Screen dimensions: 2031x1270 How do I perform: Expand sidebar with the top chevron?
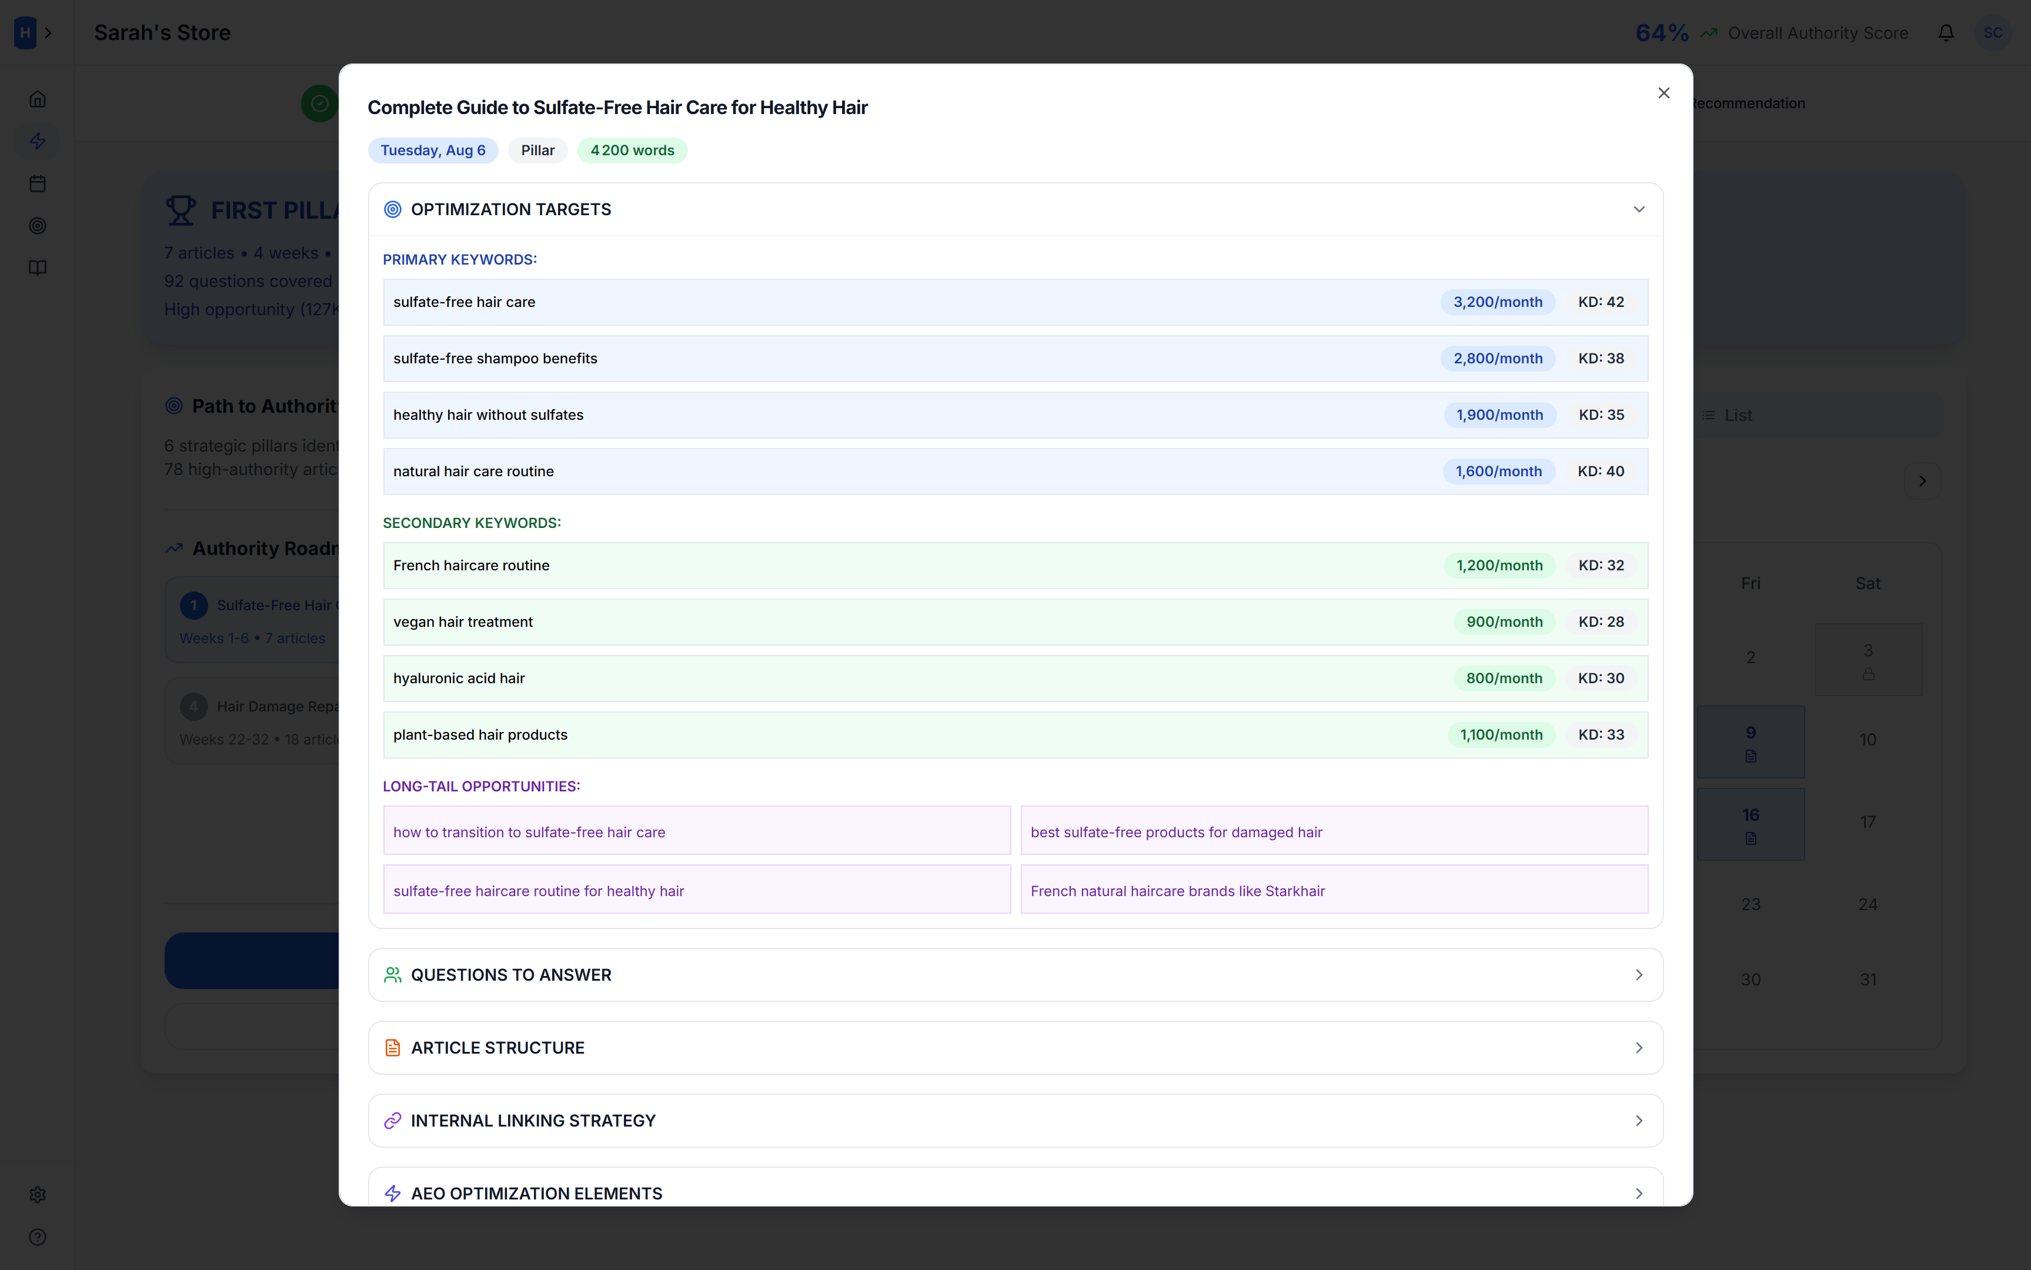point(49,33)
